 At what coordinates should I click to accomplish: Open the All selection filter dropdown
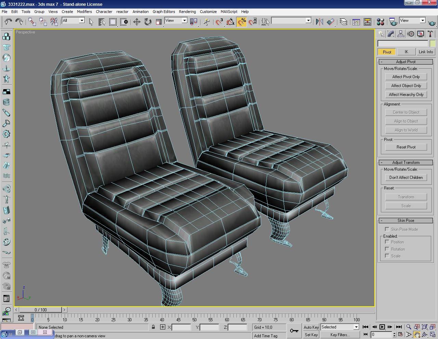coord(82,20)
